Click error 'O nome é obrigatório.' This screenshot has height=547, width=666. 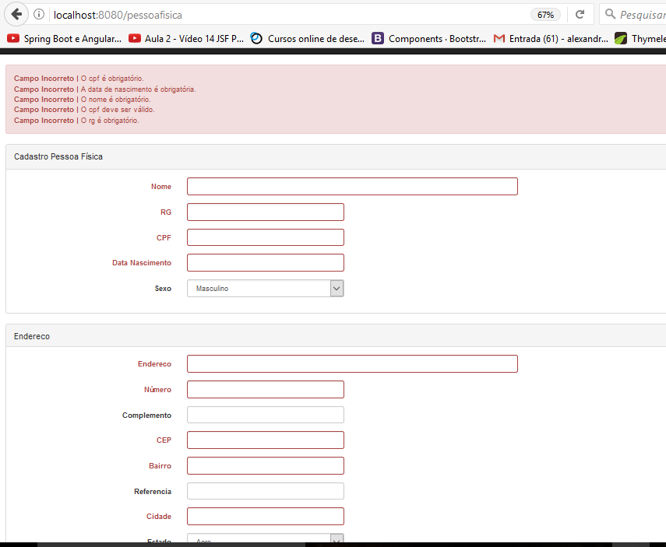pos(115,100)
